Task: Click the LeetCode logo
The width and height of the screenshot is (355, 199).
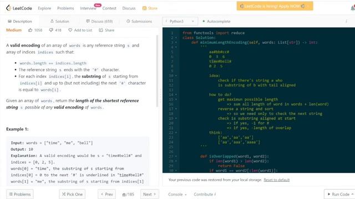Action: [19, 8]
